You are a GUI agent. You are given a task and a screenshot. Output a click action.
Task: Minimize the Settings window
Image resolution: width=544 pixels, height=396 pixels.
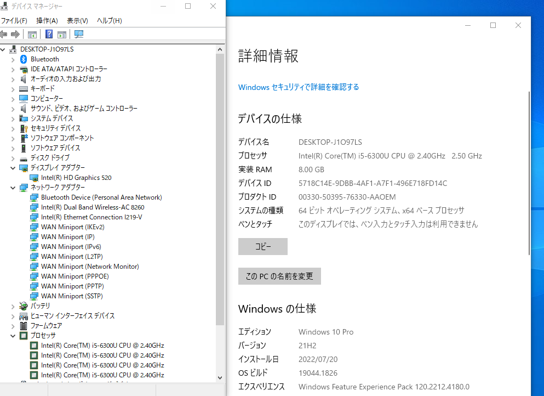pyautogui.click(x=468, y=25)
